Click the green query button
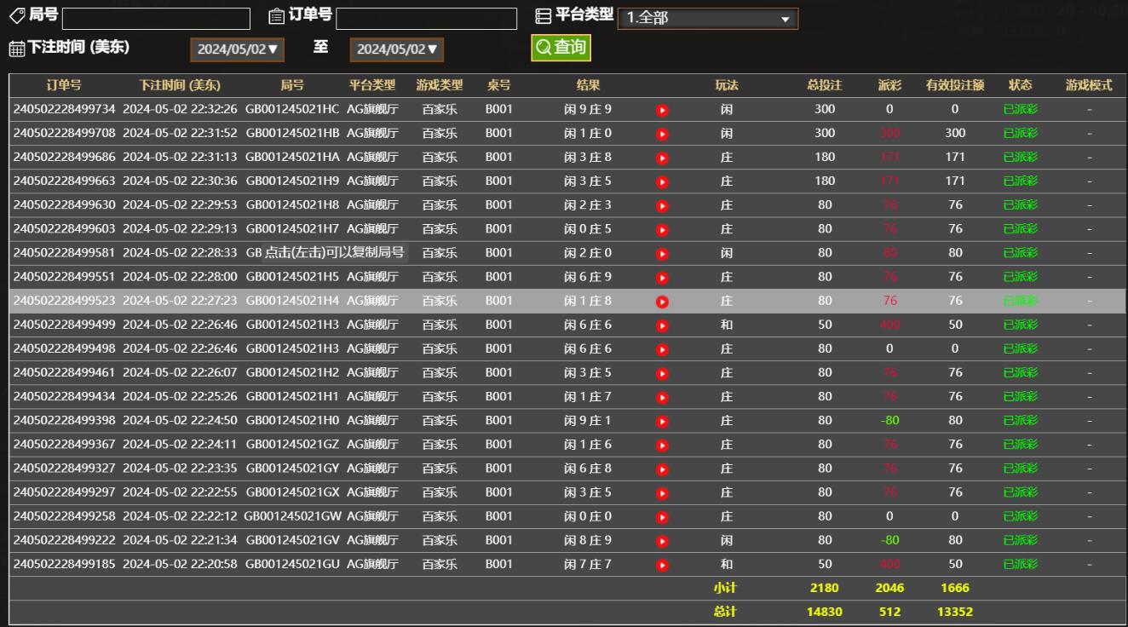The width and height of the screenshot is (1128, 627). pos(561,48)
